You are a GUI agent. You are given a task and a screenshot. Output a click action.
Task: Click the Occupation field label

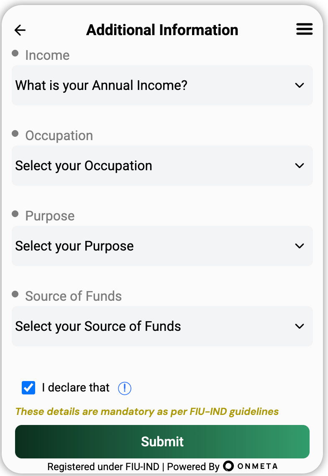tap(59, 136)
